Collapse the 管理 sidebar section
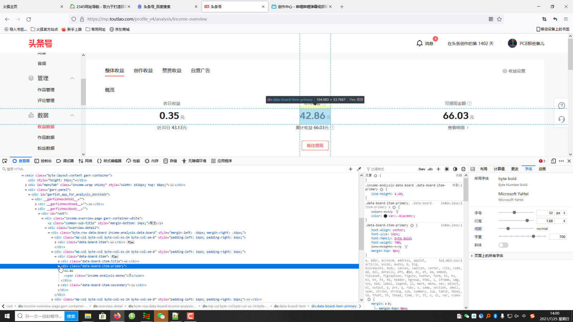This screenshot has width=573, height=322. click(x=72, y=78)
